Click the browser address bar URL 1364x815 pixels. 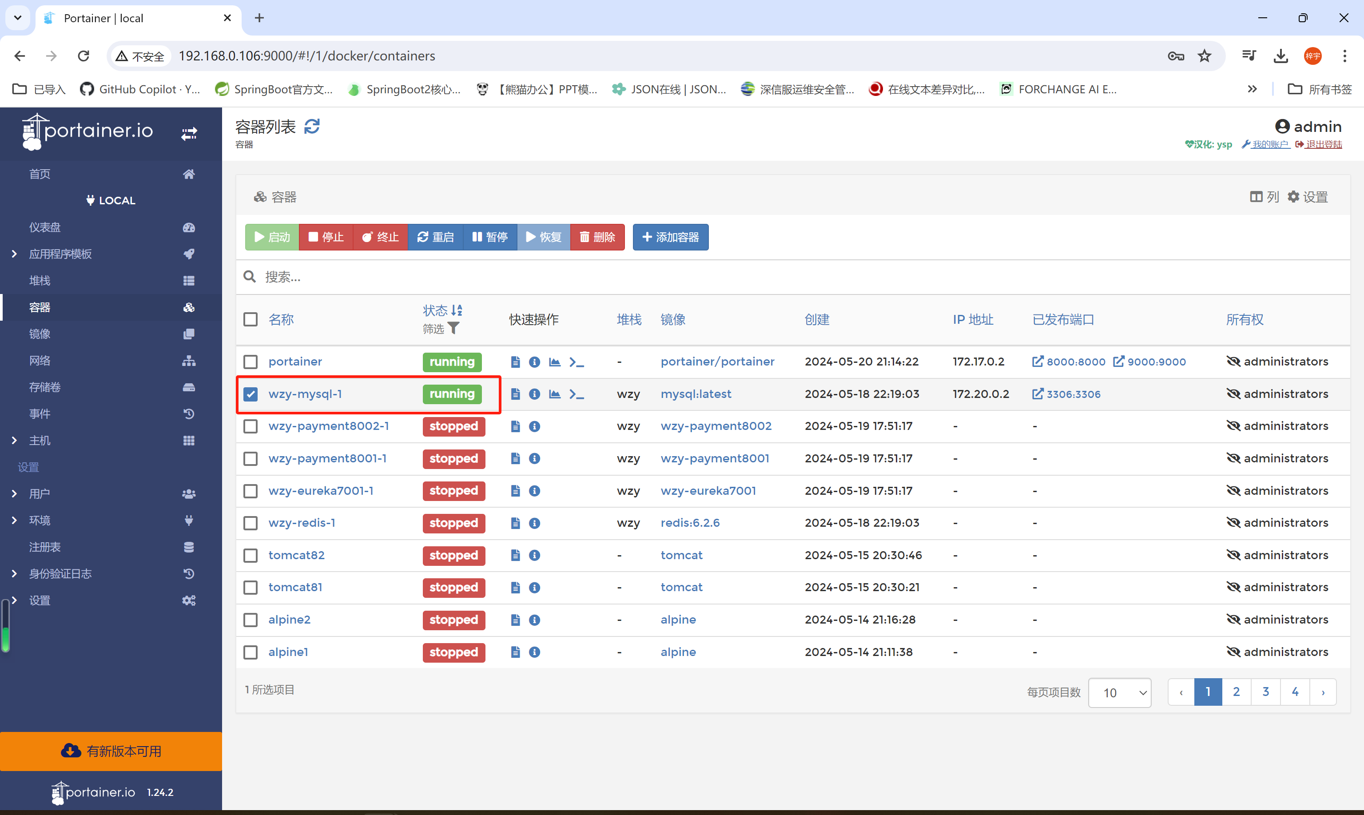tap(307, 56)
